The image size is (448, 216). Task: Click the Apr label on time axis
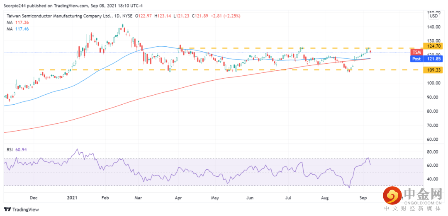178,197
